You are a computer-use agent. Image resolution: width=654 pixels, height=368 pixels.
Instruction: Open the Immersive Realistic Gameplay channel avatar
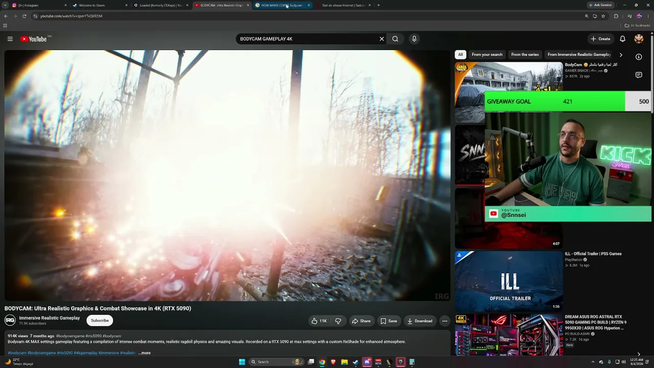[x=10, y=320]
